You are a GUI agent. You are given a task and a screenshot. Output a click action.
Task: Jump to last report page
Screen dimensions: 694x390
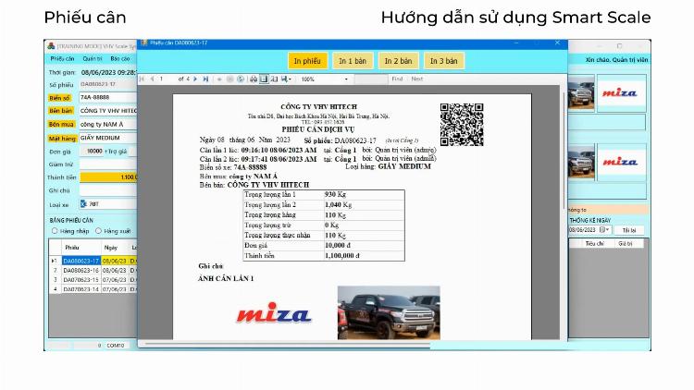[x=205, y=79]
